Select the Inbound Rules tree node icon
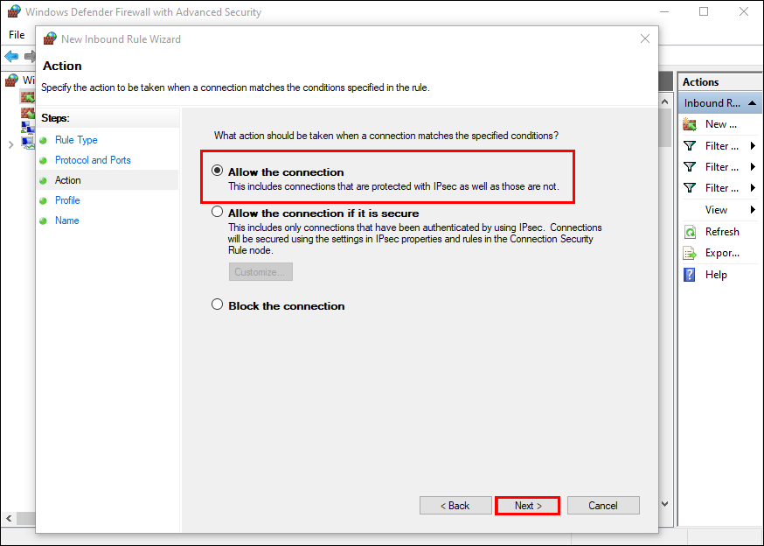Image resolution: width=764 pixels, height=546 pixels. (x=27, y=96)
